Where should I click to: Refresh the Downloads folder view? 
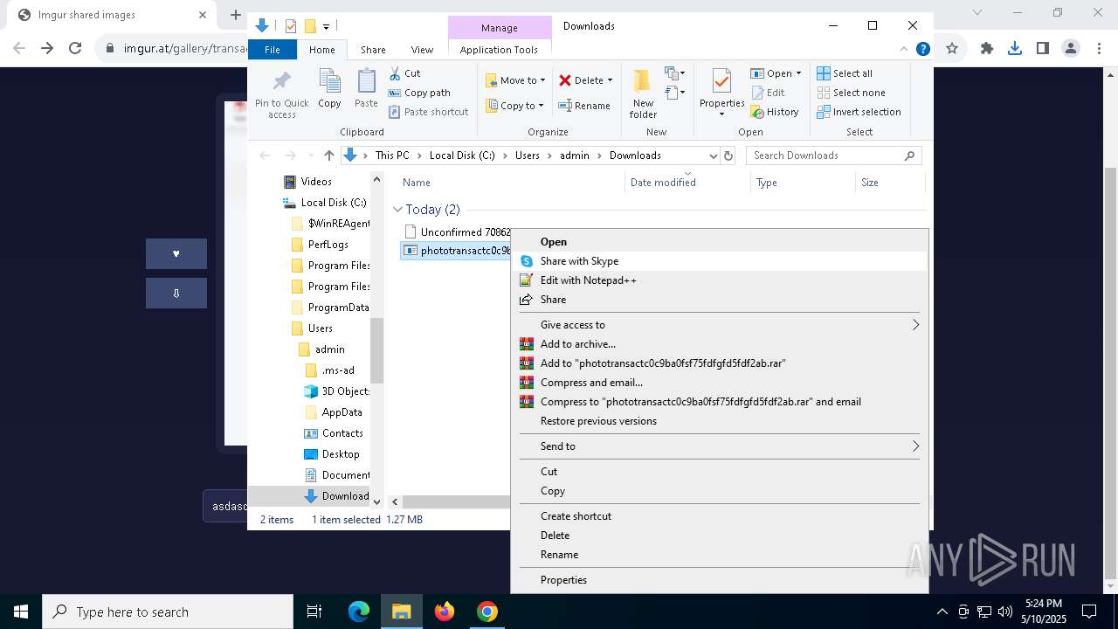coord(728,156)
